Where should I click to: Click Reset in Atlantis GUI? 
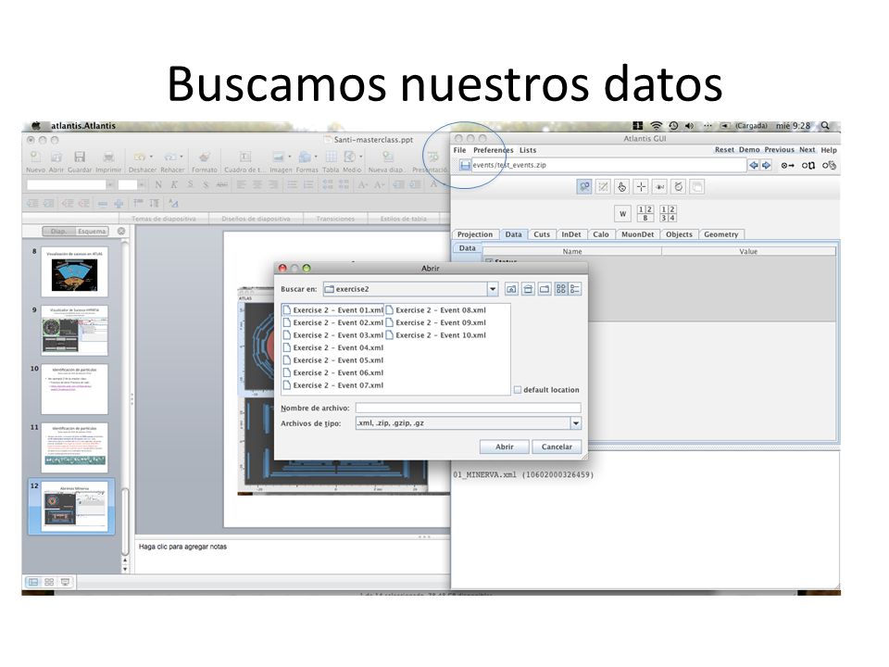(724, 150)
